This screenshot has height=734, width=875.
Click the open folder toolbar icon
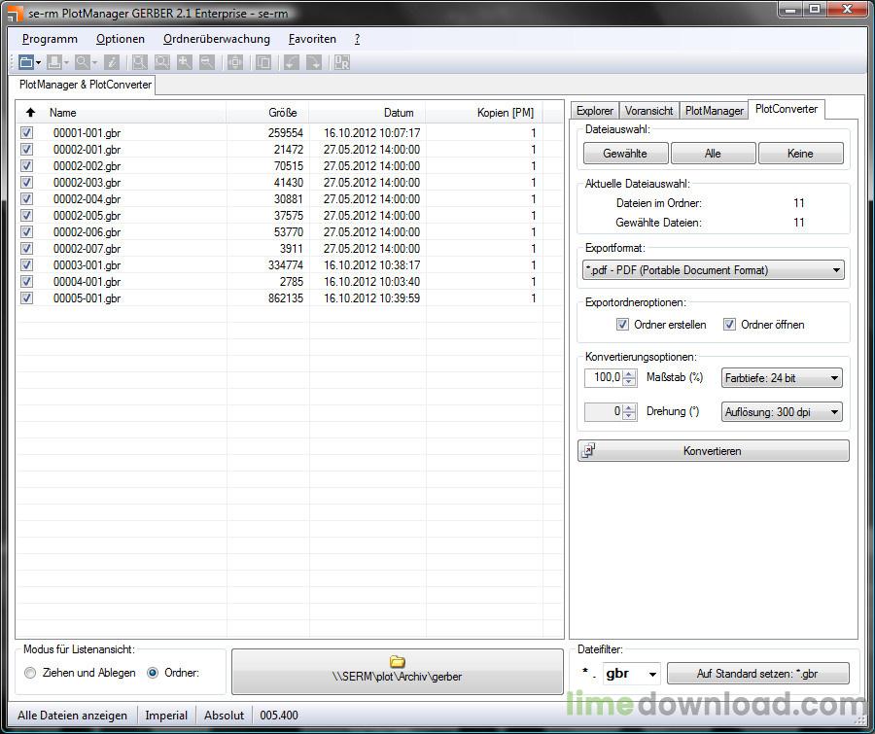[25, 62]
